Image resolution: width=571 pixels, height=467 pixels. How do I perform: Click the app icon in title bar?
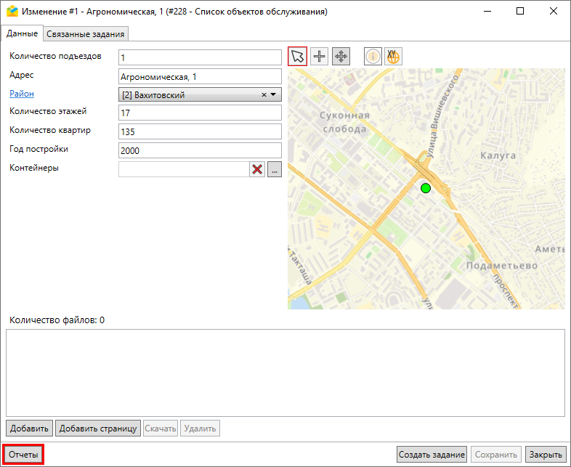[12, 12]
